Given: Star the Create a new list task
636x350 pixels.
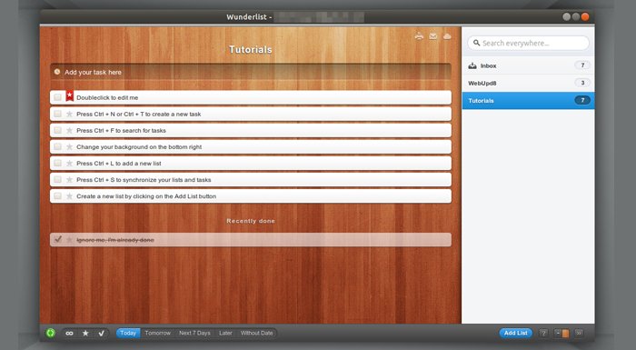Looking at the screenshot, I should coord(69,196).
